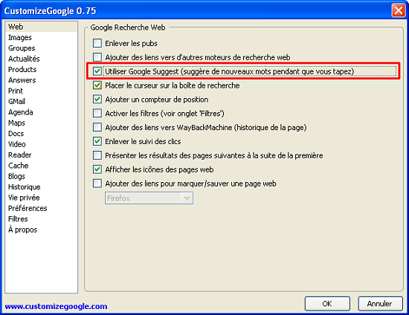Choose the Video category
Viewport: 409px width, 315px height.
click(x=41, y=144)
